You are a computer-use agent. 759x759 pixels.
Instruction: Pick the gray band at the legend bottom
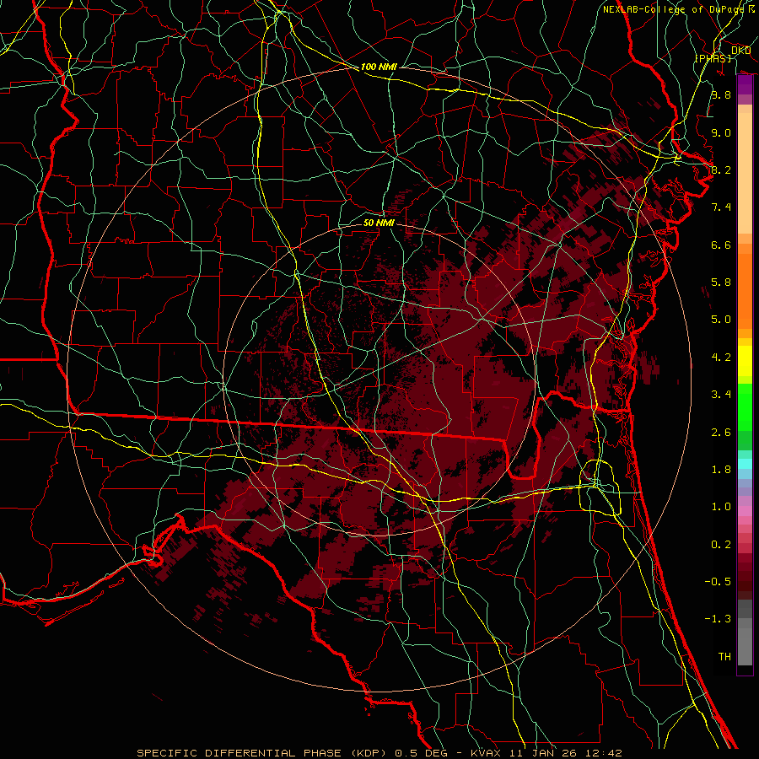(x=745, y=647)
